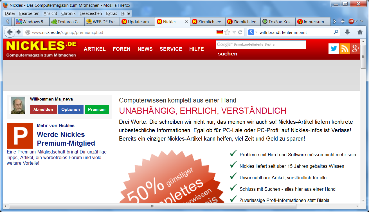Open the address bar history dropdown arrow
This screenshot has width=369, height=212.
pyautogui.click(x=234, y=32)
